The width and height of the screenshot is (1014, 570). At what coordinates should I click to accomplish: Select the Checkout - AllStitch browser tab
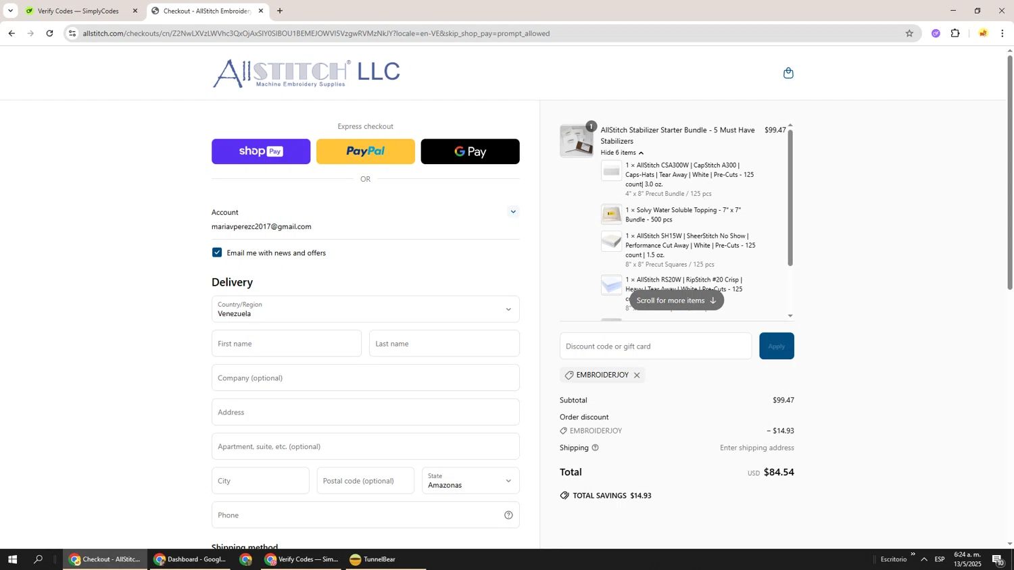coord(207,11)
